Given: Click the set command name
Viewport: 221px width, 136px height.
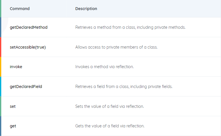Looking at the screenshot, I should click(x=13, y=106).
